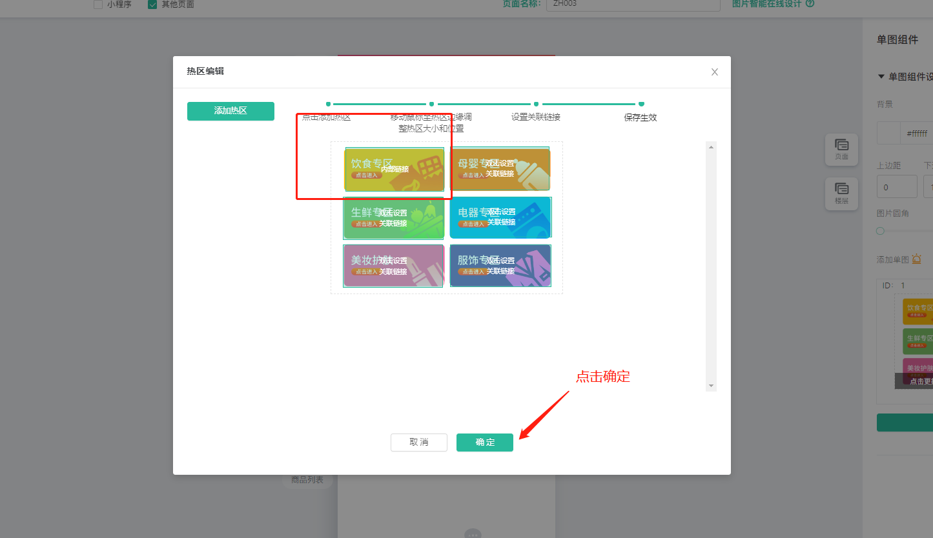Select the 饮食专区 hotspot tile
933x538 pixels.
coord(394,169)
